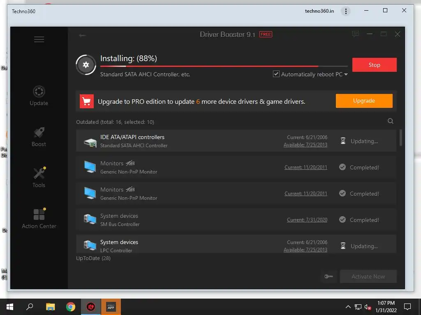
Task: Click the orange APP taskbar icon
Action: click(111, 307)
